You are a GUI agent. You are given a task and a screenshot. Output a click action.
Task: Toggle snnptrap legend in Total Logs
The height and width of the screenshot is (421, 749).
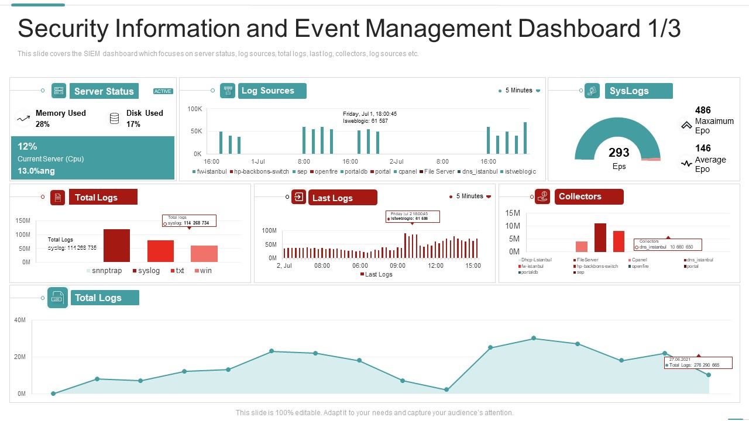coord(104,271)
